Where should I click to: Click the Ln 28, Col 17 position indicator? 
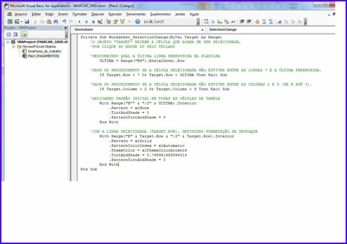tap(154, 22)
